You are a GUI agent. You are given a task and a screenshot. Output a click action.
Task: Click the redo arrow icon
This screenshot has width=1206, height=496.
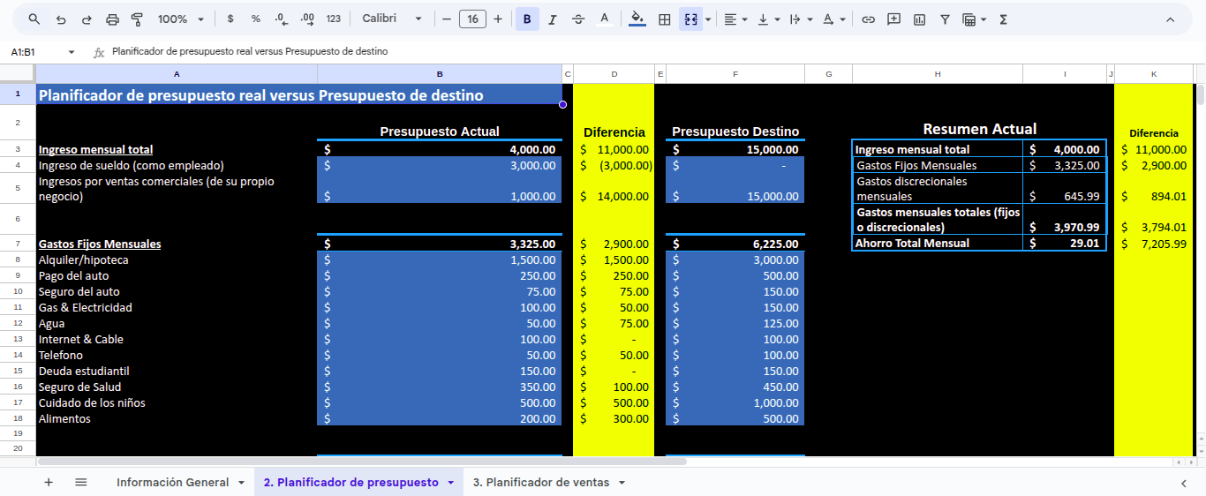[x=87, y=19]
